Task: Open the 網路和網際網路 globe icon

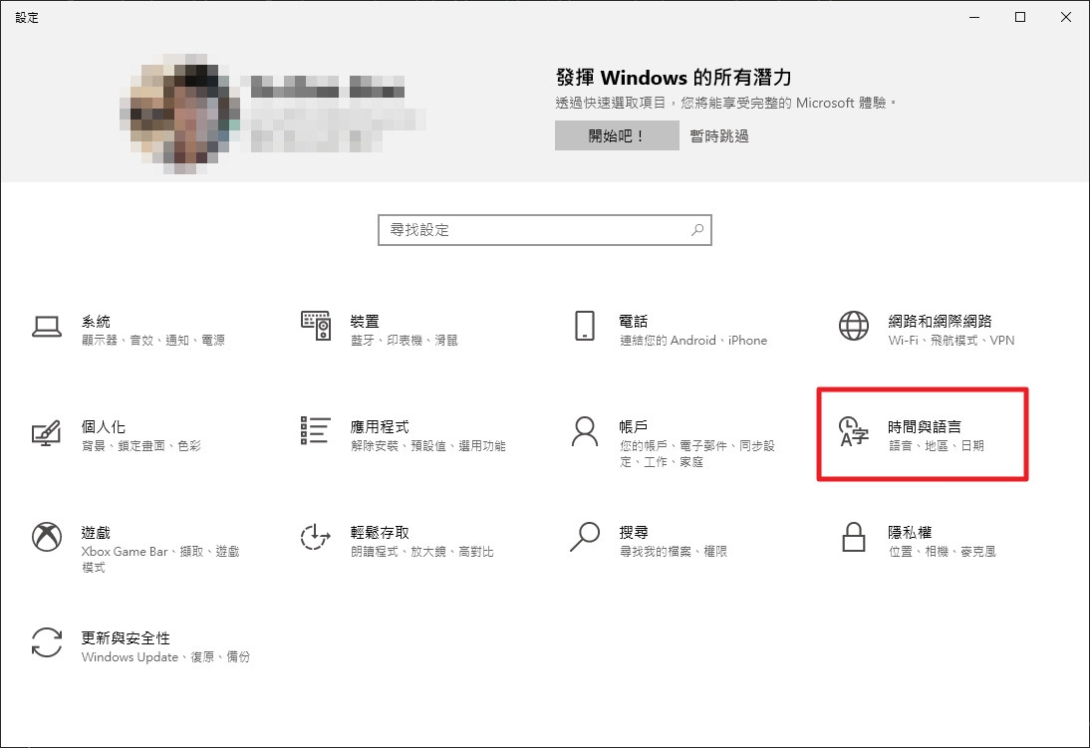Action: 854,326
